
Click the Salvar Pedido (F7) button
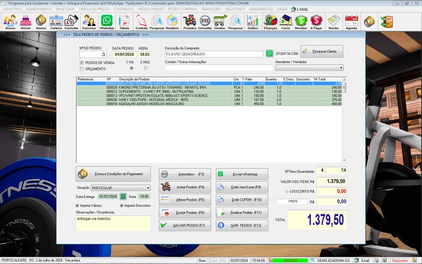pos(185,225)
